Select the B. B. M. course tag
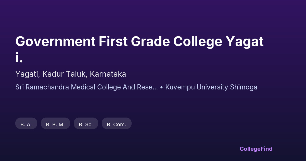306x161 pixels. 55,124
